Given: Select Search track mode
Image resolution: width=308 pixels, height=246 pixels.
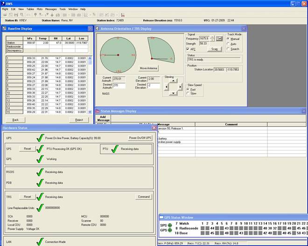Looking at the screenshot, I should pos(229,49).
